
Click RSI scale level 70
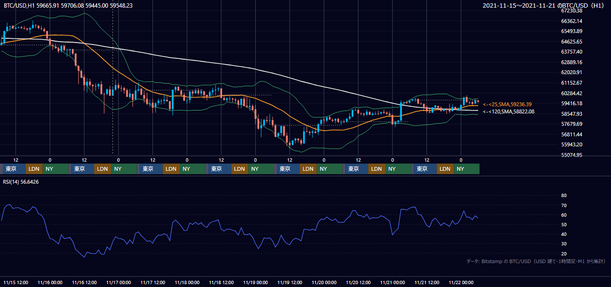coord(564,205)
